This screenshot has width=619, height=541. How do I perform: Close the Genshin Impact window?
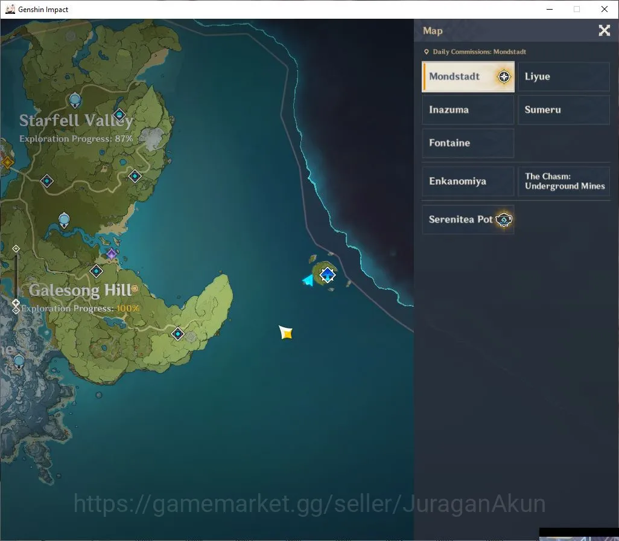(605, 9)
